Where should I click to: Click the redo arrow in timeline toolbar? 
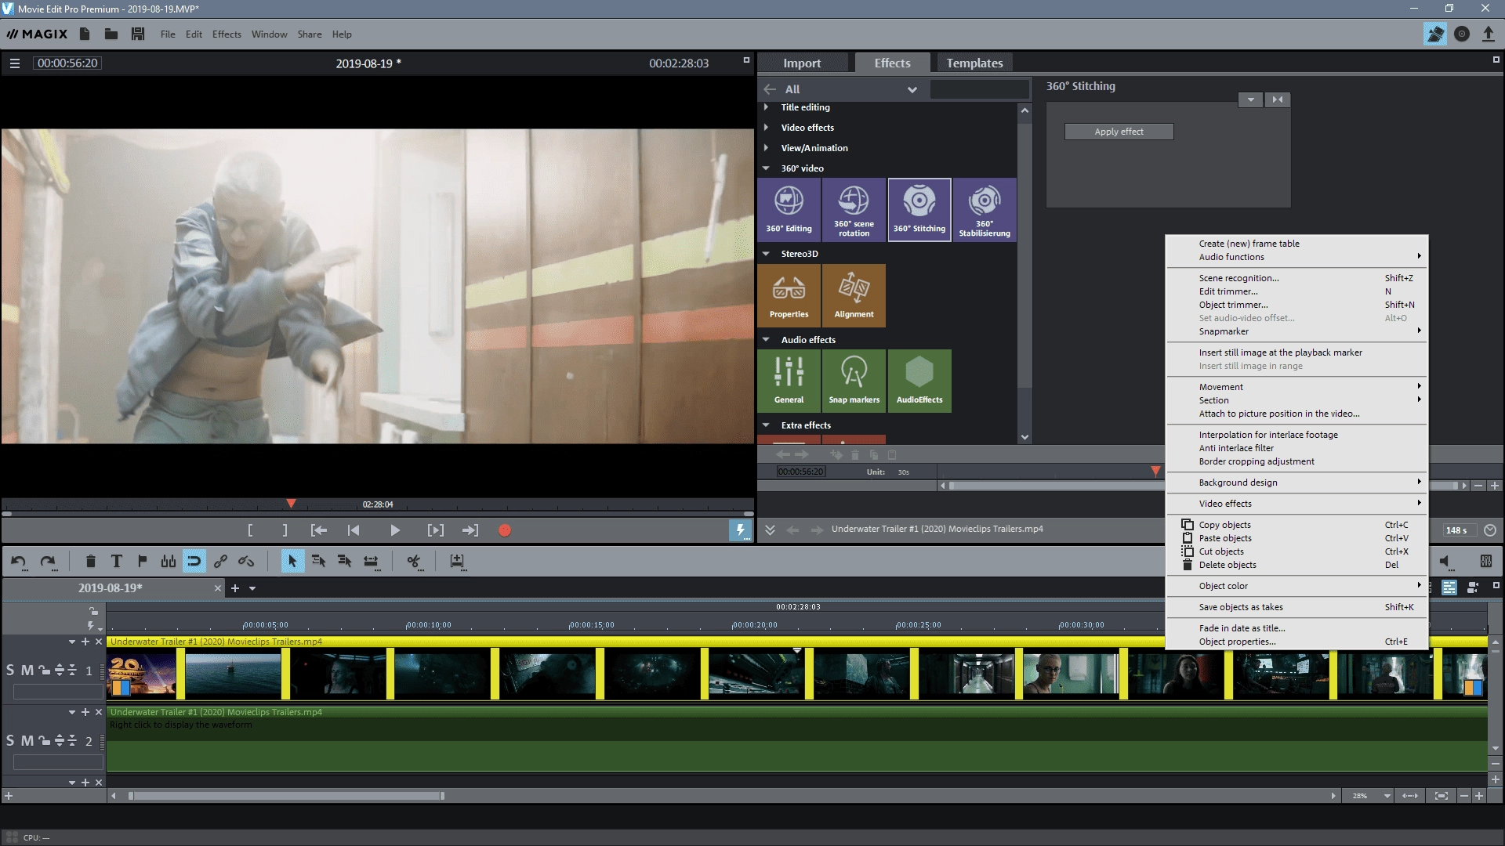(x=48, y=561)
